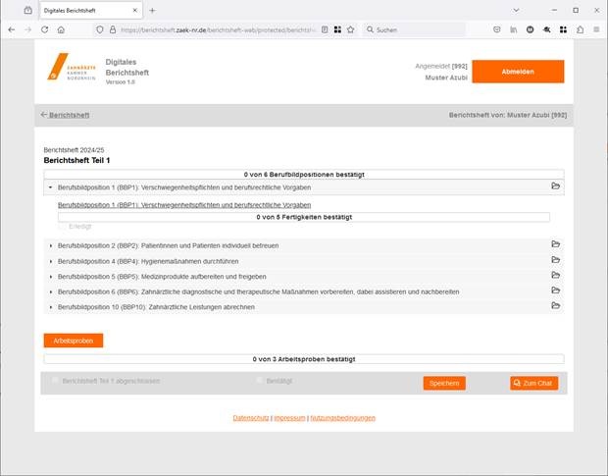Bookmark this page with star icon
Screen dimensions: 608x476
tap(350, 29)
